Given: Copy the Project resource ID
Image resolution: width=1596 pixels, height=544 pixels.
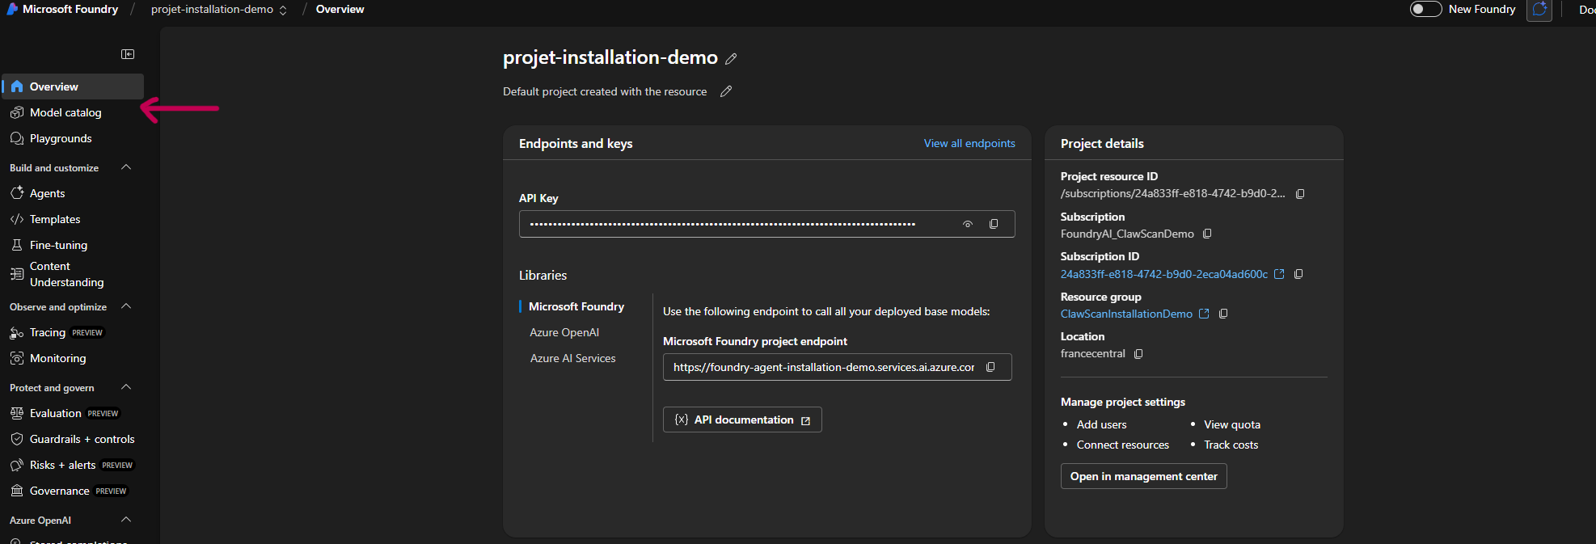Looking at the screenshot, I should point(1300,194).
